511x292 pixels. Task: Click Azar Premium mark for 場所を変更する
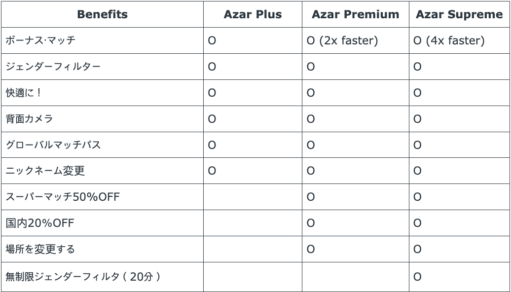point(310,249)
